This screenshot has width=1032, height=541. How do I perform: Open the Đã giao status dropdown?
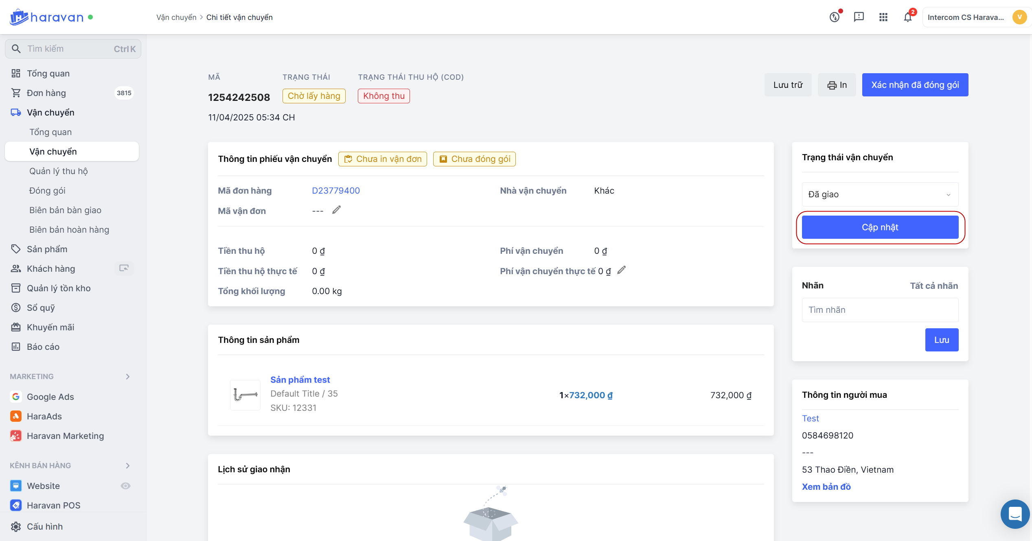point(880,194)
